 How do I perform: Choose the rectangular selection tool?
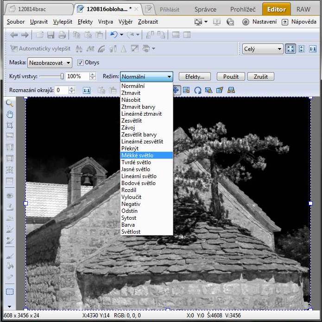point(9,292)
